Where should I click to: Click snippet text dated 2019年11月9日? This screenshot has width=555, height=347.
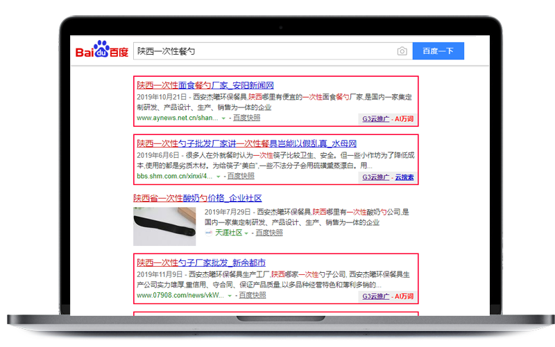273,280
